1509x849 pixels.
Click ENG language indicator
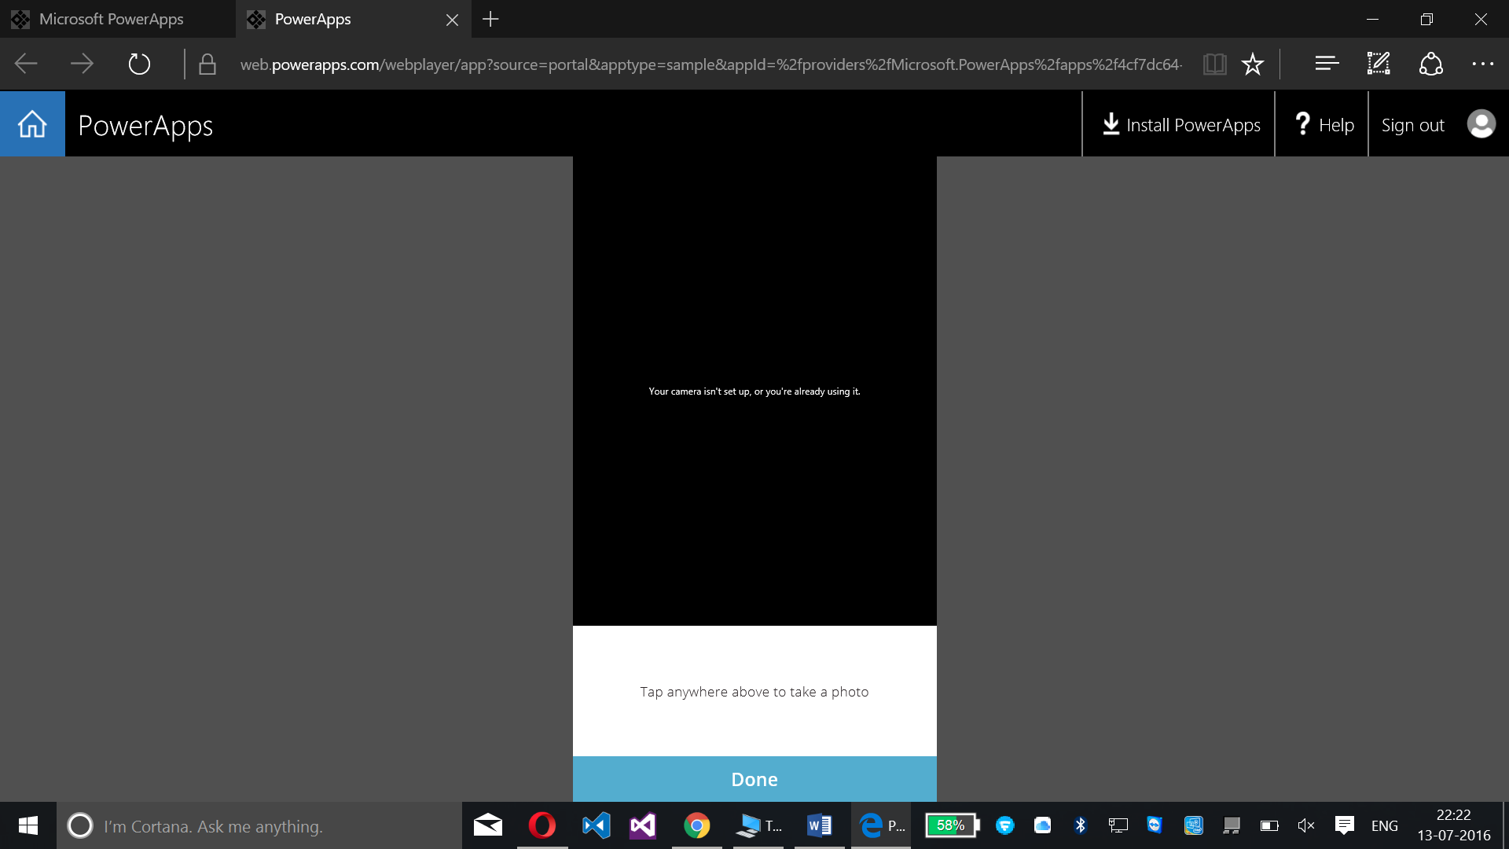point(1384,826)
